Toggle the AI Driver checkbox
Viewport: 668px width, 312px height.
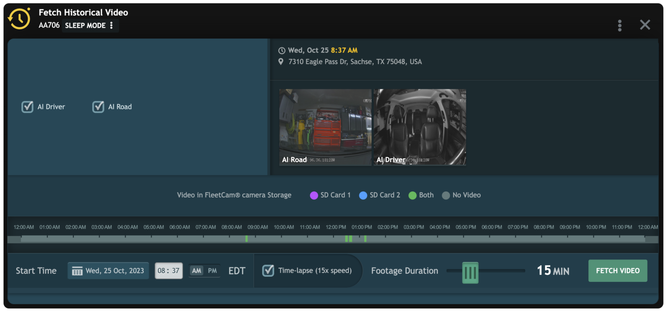[x=27, y=107]
